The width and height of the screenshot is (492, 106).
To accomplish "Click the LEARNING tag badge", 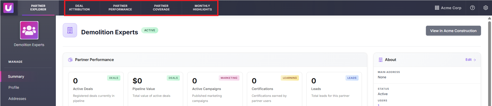I will (290, 78).
